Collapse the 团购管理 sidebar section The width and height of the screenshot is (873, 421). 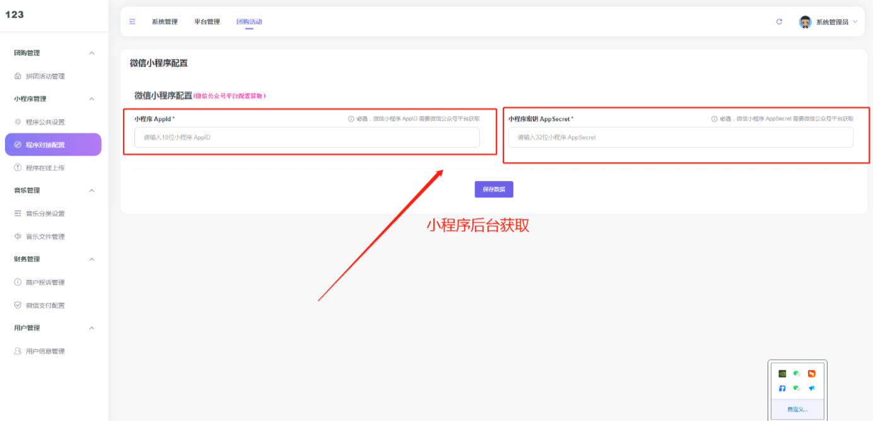coord(92,53)
